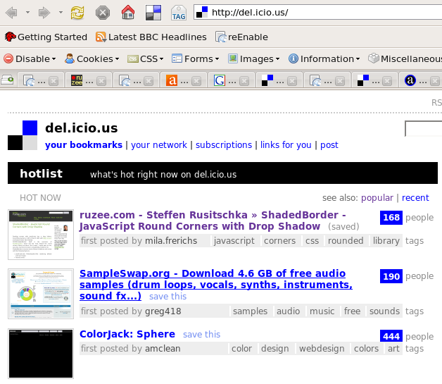Select the audio tag

(289, 311)
